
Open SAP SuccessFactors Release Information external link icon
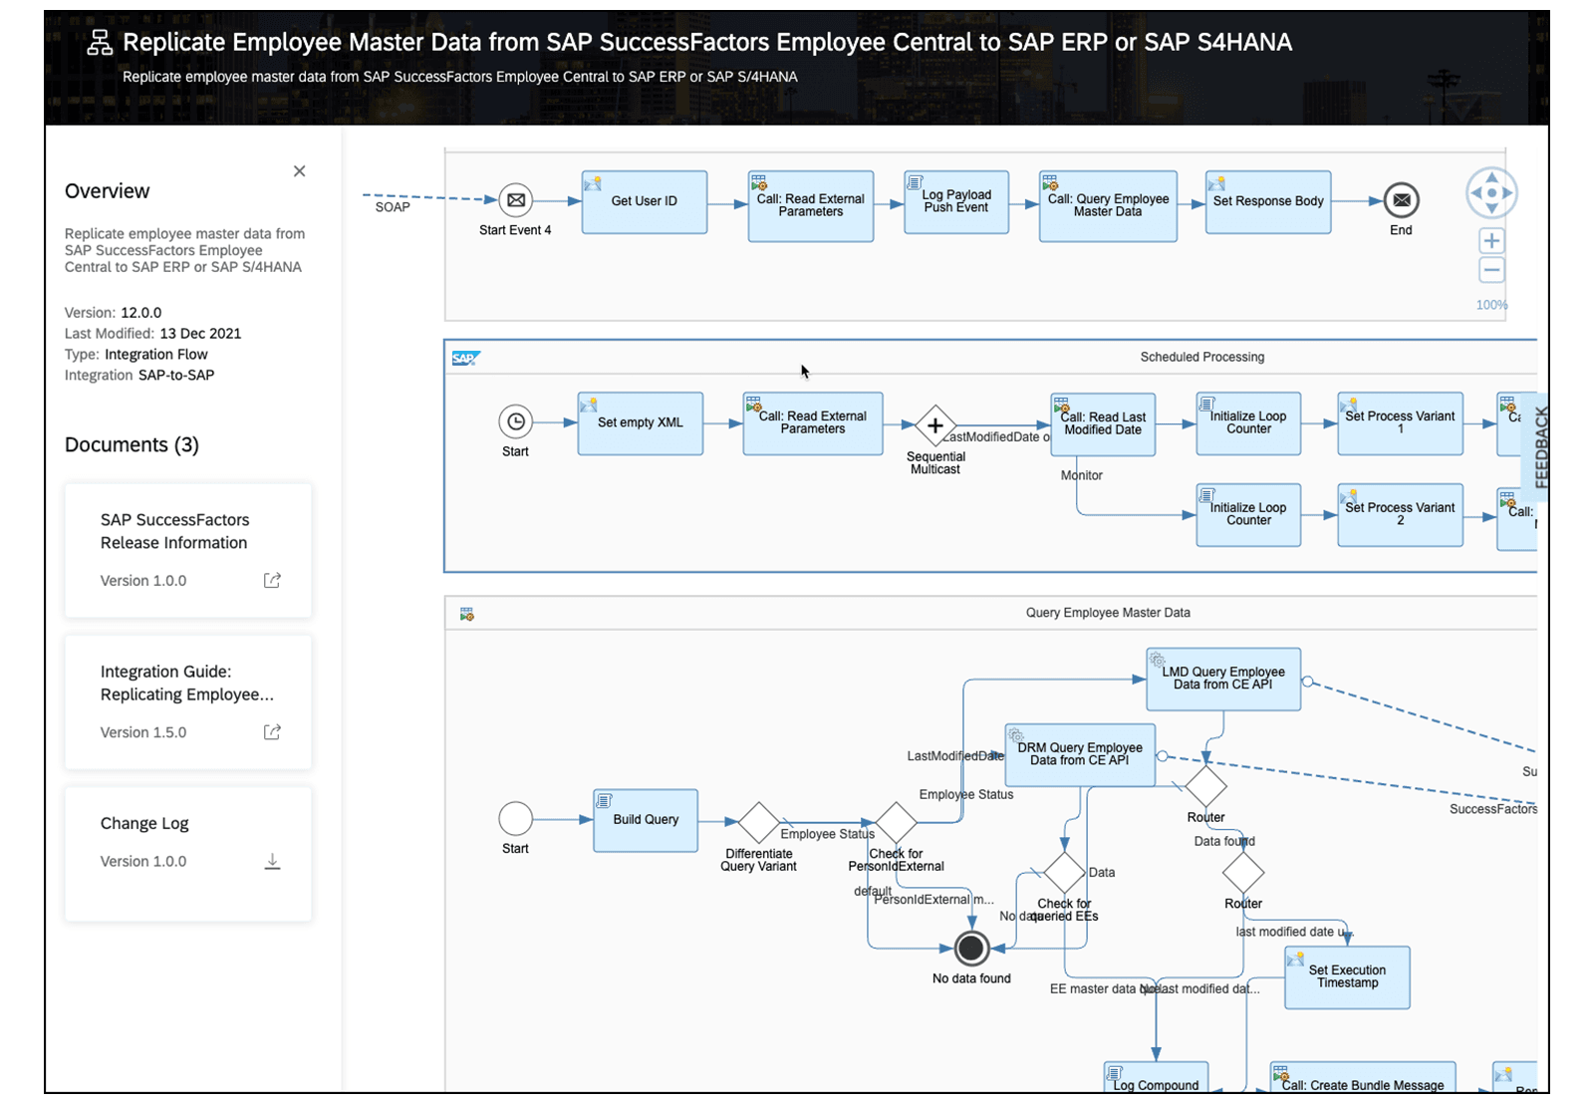272,580
